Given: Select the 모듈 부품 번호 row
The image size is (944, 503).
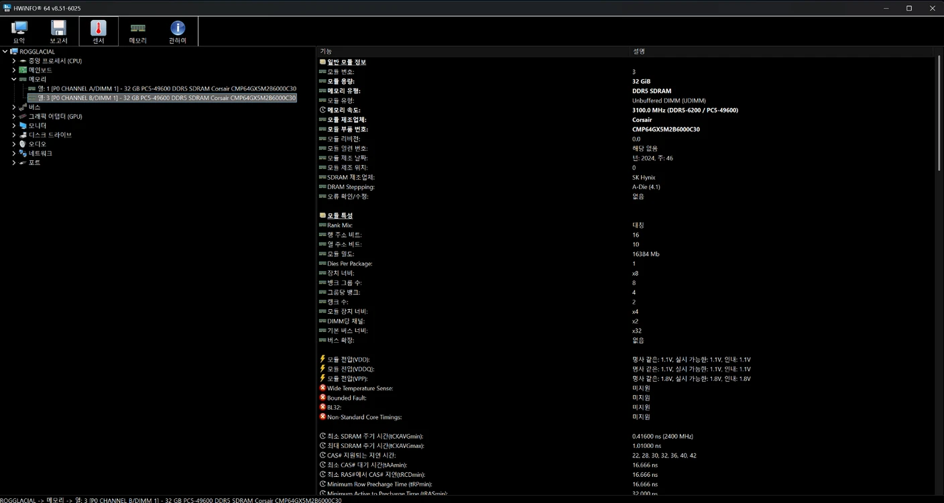Looking at the screenshot, I should 626,129.
